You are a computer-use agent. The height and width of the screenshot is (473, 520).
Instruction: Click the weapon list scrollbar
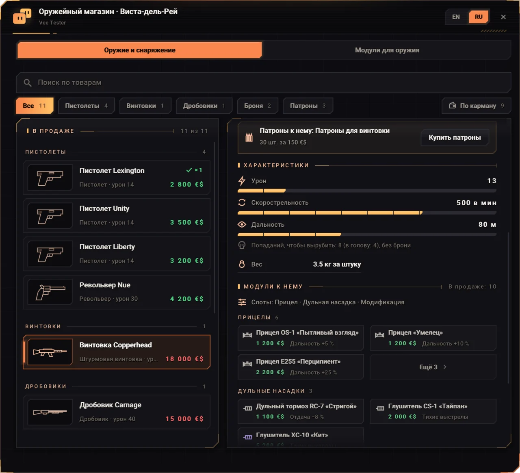pos(214,228)
